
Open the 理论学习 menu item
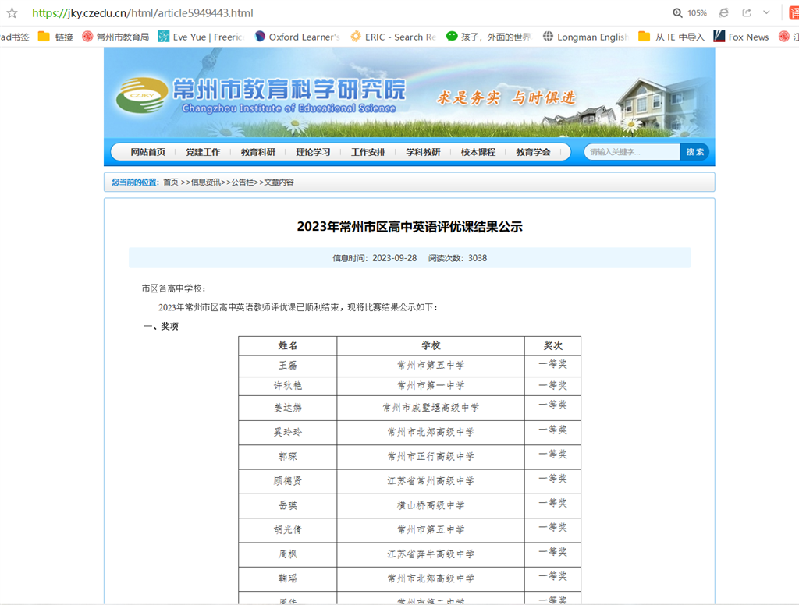coord(313,152)
